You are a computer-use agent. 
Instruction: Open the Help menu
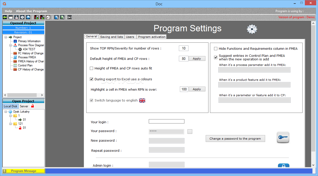pos(8,11)
